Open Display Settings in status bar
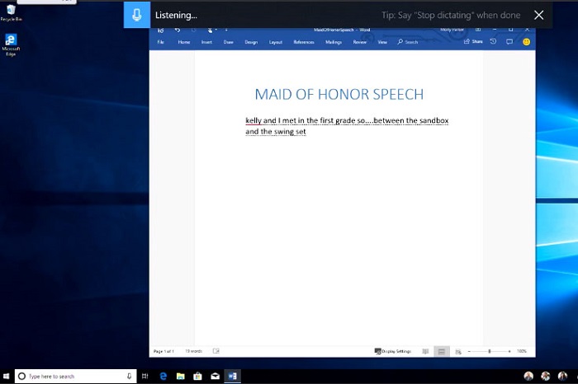The width and height of the screenshot is (578, 384). pyautogui.click(x=393, y=351)
